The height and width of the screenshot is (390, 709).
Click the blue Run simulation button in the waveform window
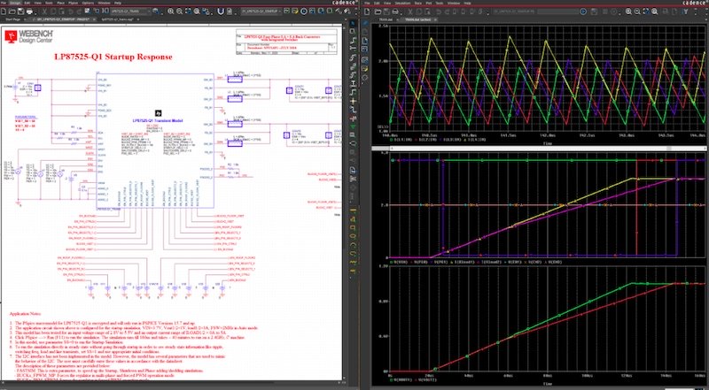[583, 11]
